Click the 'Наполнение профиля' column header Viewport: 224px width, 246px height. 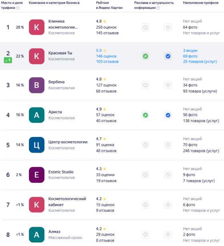tap(201, 3)
